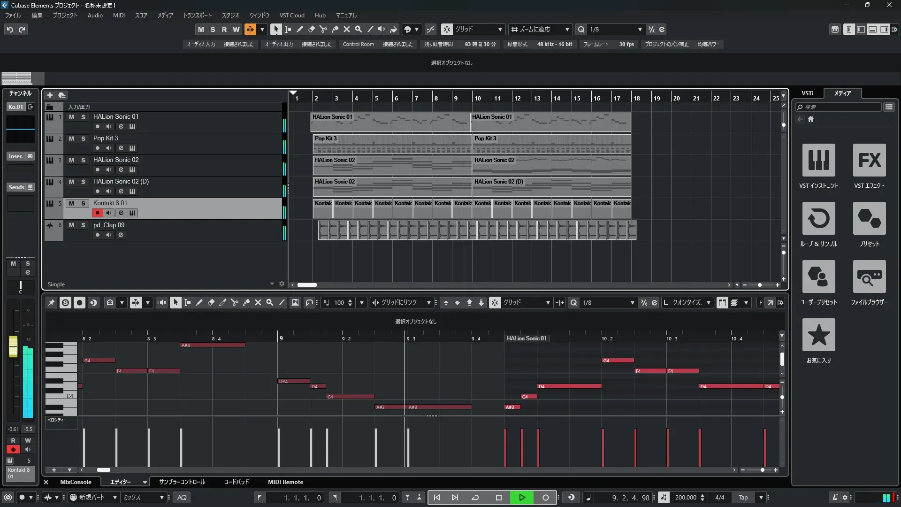
Task: Mute the Pop Kit 3 track
Action: 71,138
